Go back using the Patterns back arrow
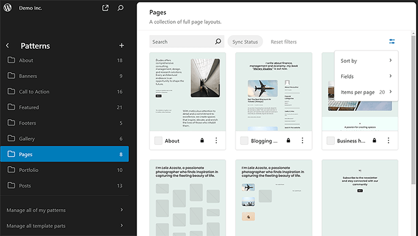 coord(7,45)
